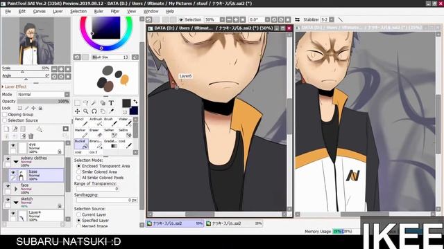Select the Binary pen tool

96,144
